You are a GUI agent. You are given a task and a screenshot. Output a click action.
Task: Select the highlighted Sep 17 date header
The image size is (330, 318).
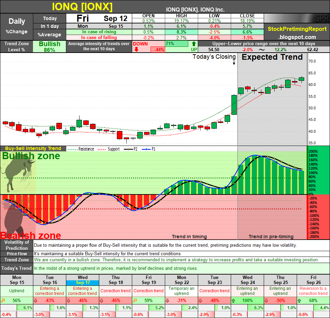pyautogui.click(x=83, y=283)
